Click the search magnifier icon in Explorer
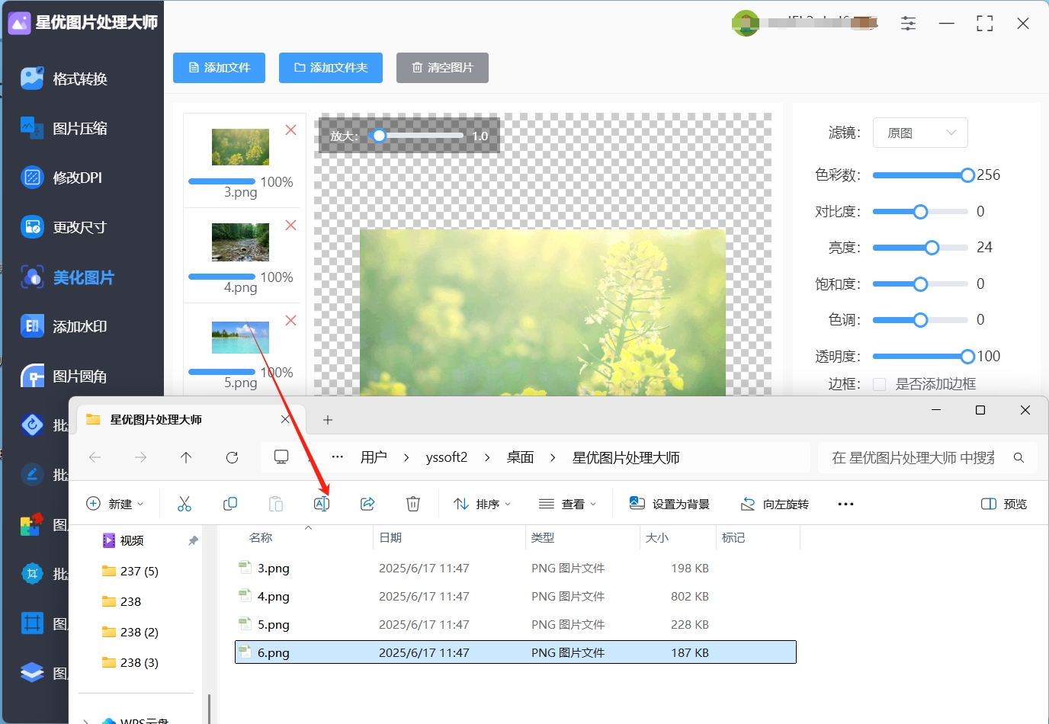 1019,458
